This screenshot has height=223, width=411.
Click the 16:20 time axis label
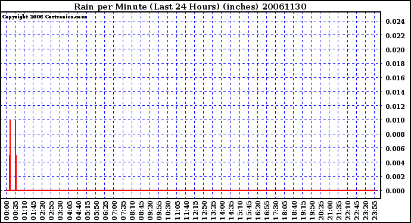258,211
